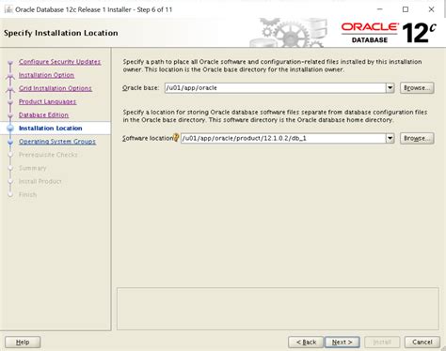
Task: Click the Oracle Database 12c logo
Action: click(389, 33)
